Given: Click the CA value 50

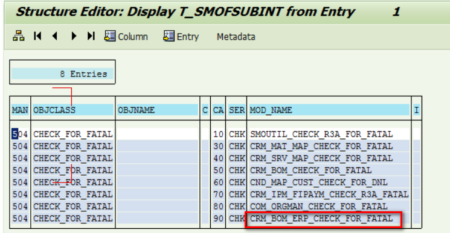Looking at the screenshot, I should 218,170.
